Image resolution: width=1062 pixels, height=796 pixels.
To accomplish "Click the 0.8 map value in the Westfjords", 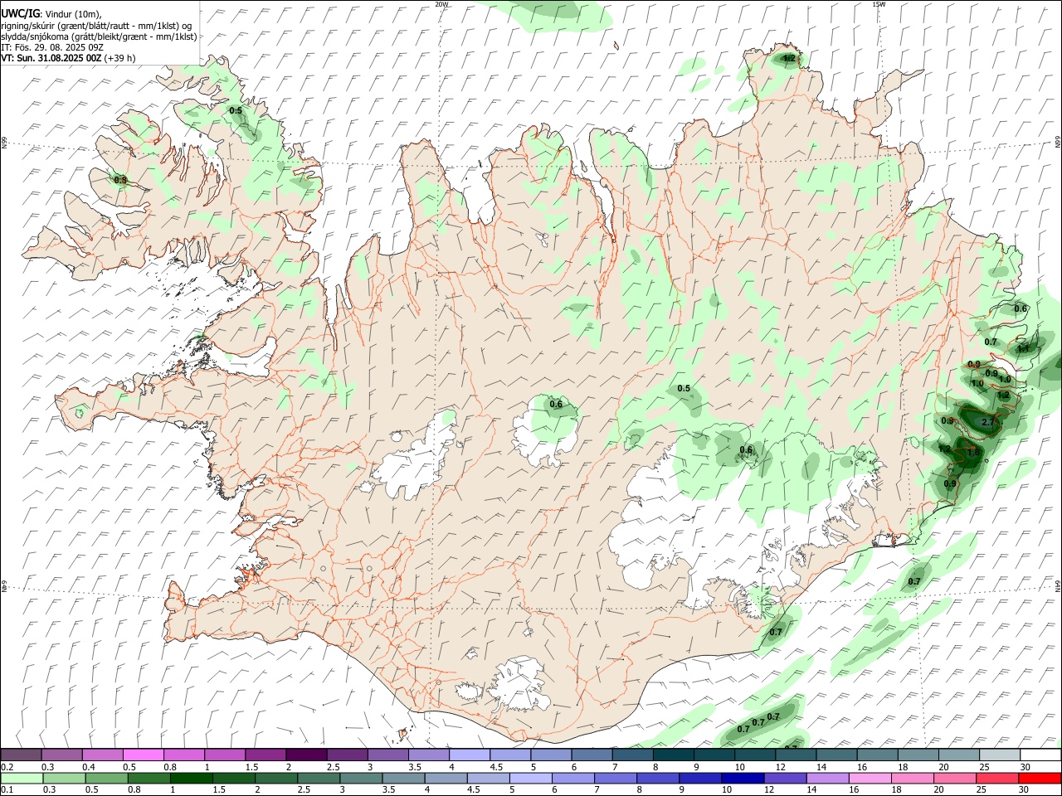I will (120, 180).
